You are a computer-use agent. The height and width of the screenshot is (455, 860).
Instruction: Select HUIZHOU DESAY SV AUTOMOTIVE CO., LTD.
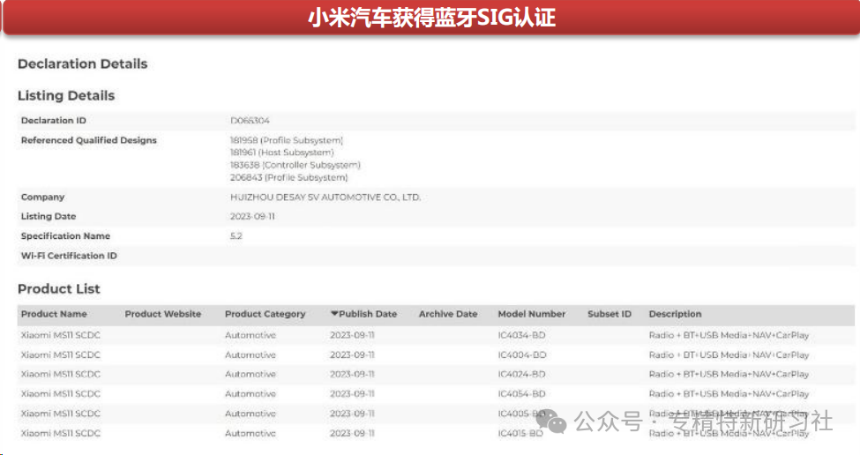tap(325, 198)
